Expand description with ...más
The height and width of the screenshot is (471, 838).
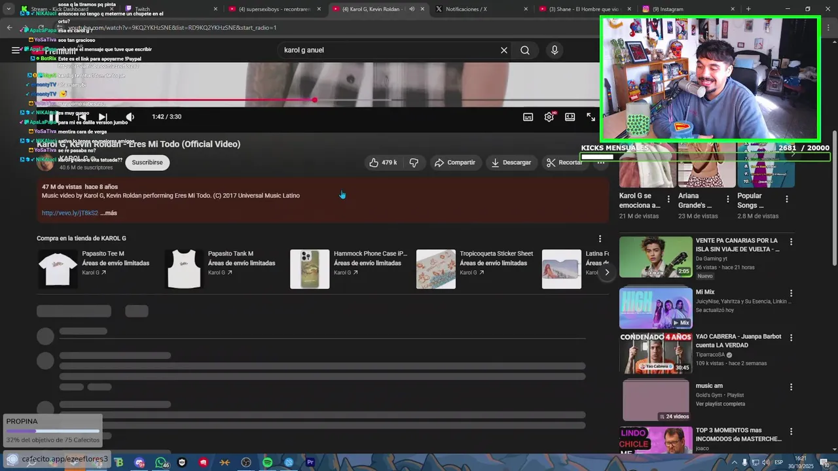pyautogui.click(x=109, y=213)
